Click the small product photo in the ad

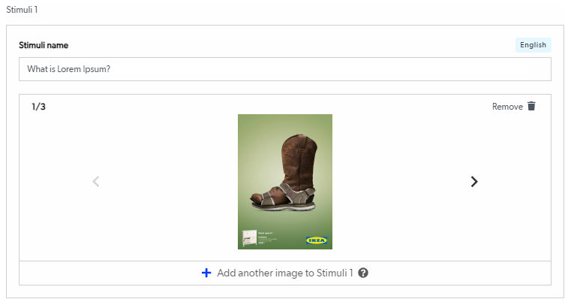(x=248, y=238)
